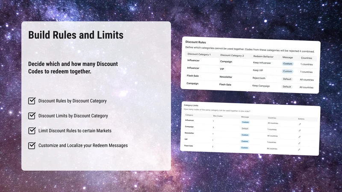Click 'All countries' in Flash Sale limit row
342x192 pixels.
tap(272, 148)
